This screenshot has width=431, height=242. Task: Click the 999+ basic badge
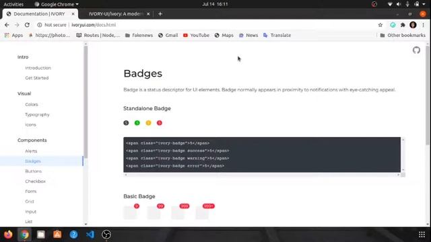tap(209, 206)
